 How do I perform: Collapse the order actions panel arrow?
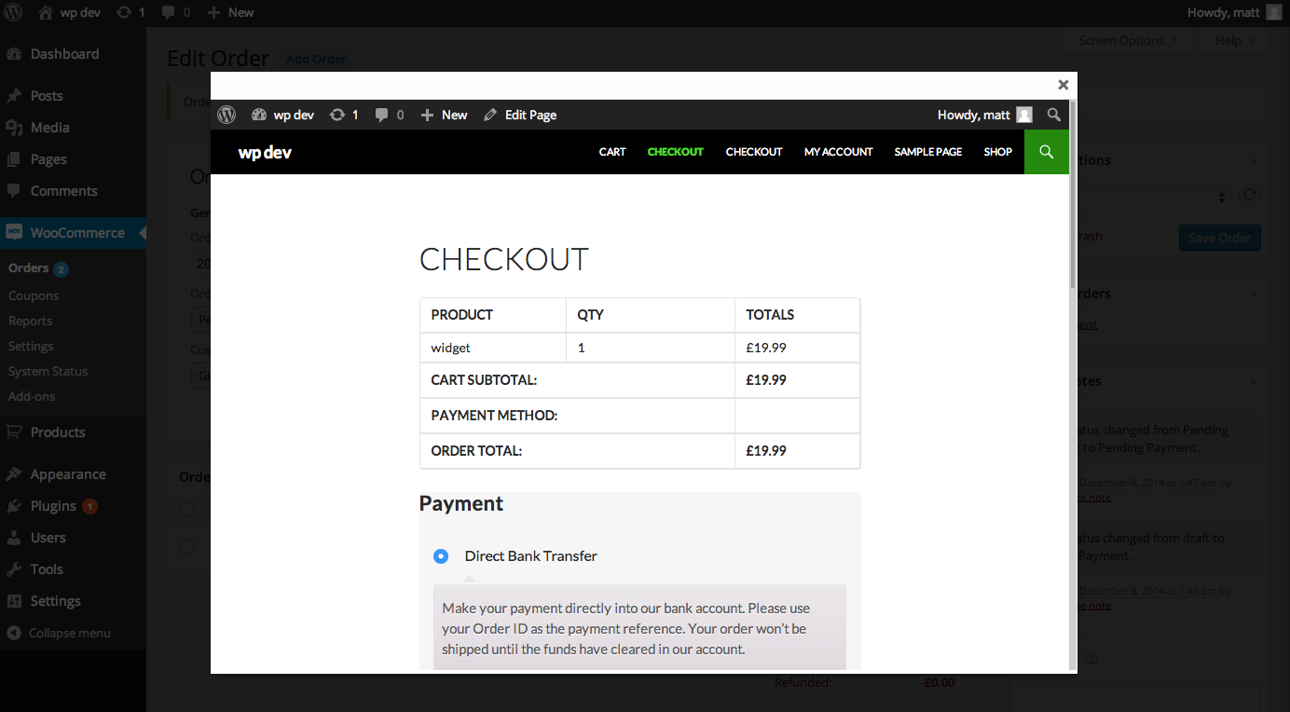click(x=1253, y=160)
